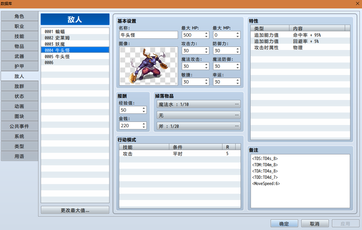Switch to the 技能 tab
362x230 pixels.
click(19, 36)
